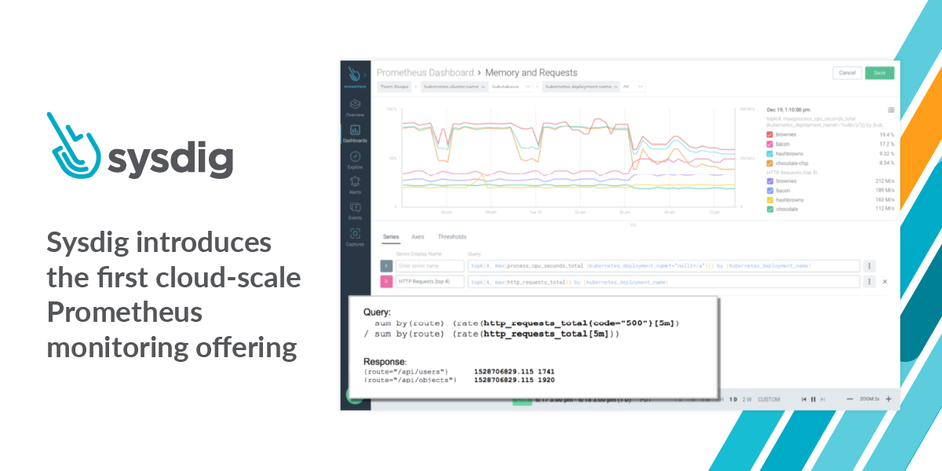Screen dimensions: 942x471
Task: Open the Thresholds tab
Action: tap(453, 236)
